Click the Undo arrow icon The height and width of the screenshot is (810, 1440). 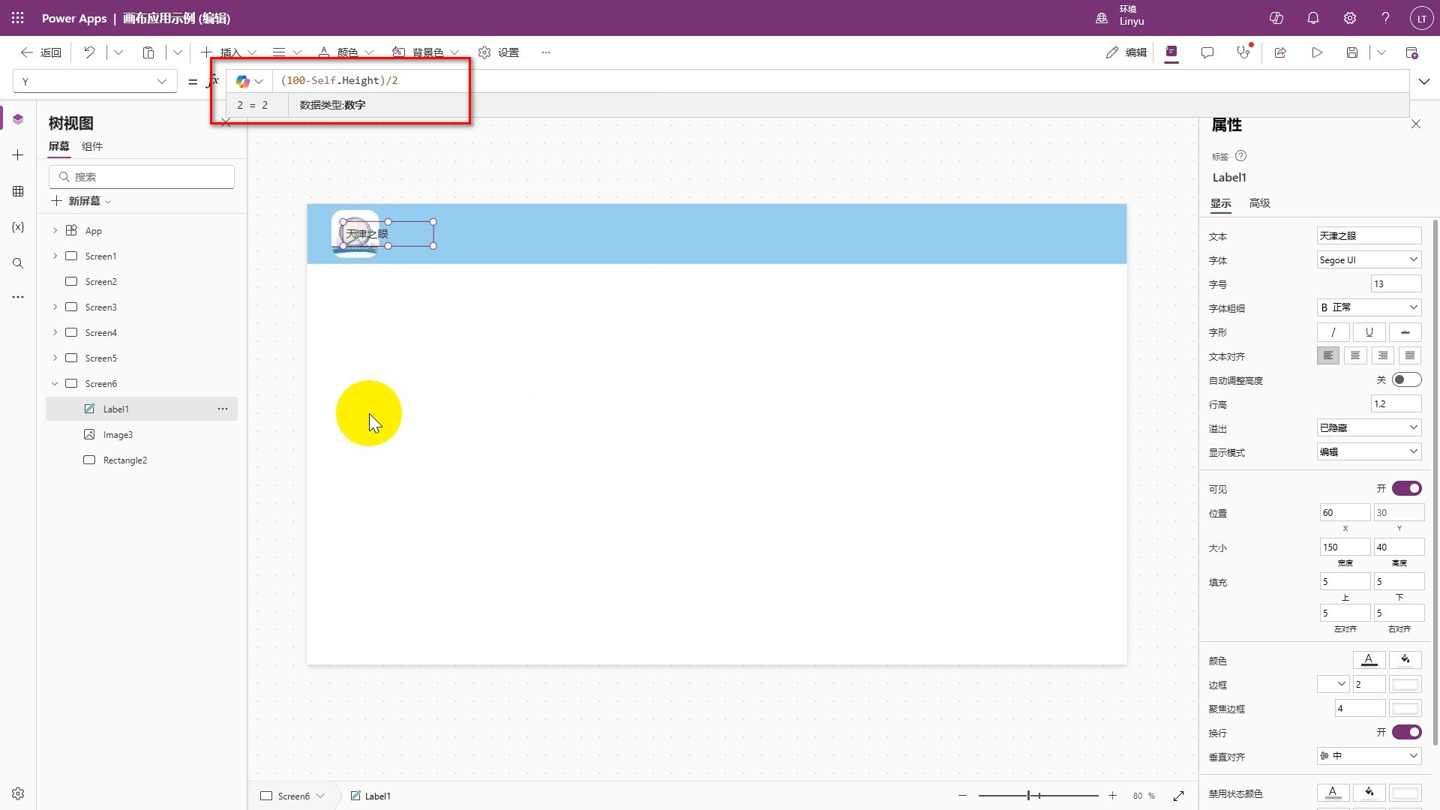click(x=89, y=52)
